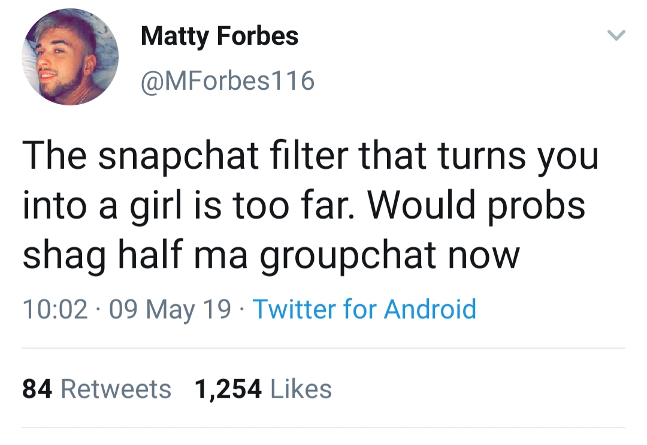View the list of Retweets
The image size is (647, 445).
pos(96,389)
